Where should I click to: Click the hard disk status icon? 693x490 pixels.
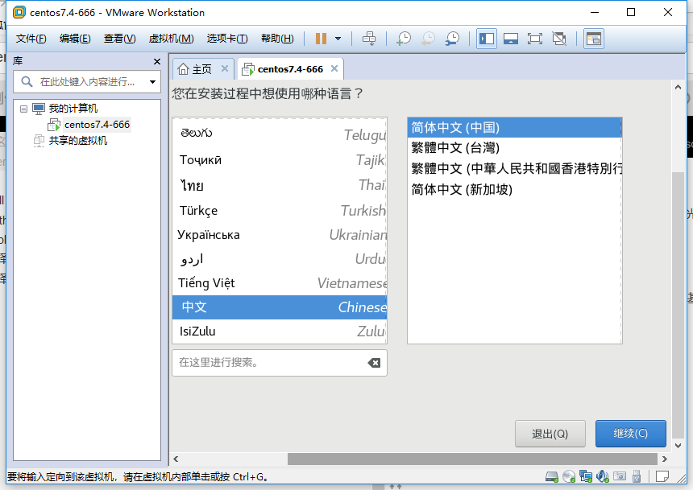coord(552,477)
